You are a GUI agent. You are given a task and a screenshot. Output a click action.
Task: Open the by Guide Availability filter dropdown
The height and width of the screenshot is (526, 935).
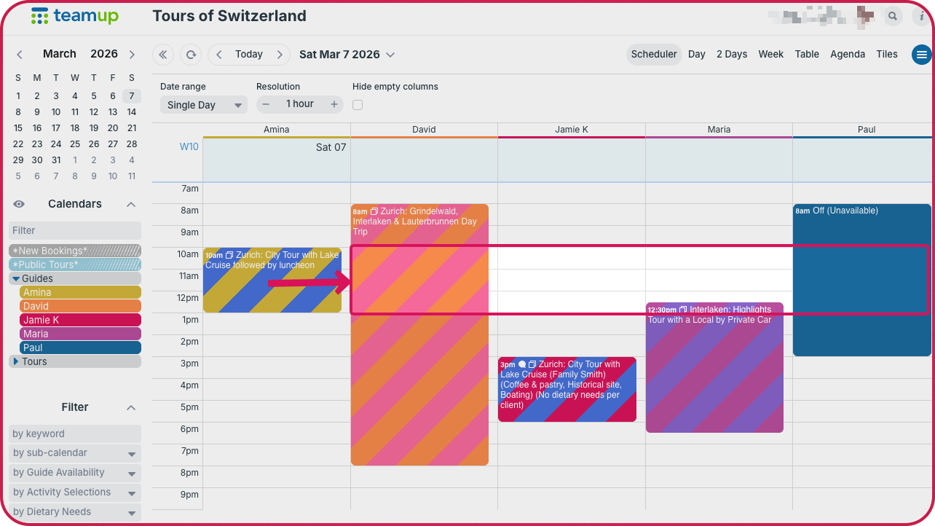click(75, 473)
